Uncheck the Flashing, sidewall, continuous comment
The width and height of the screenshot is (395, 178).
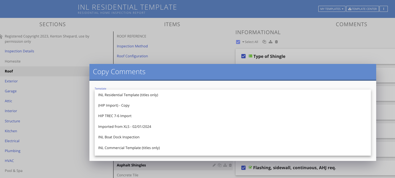[x=243, y=168]
